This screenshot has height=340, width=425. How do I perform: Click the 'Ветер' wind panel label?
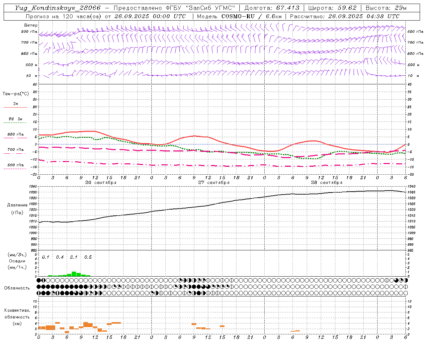click(31, 25)
